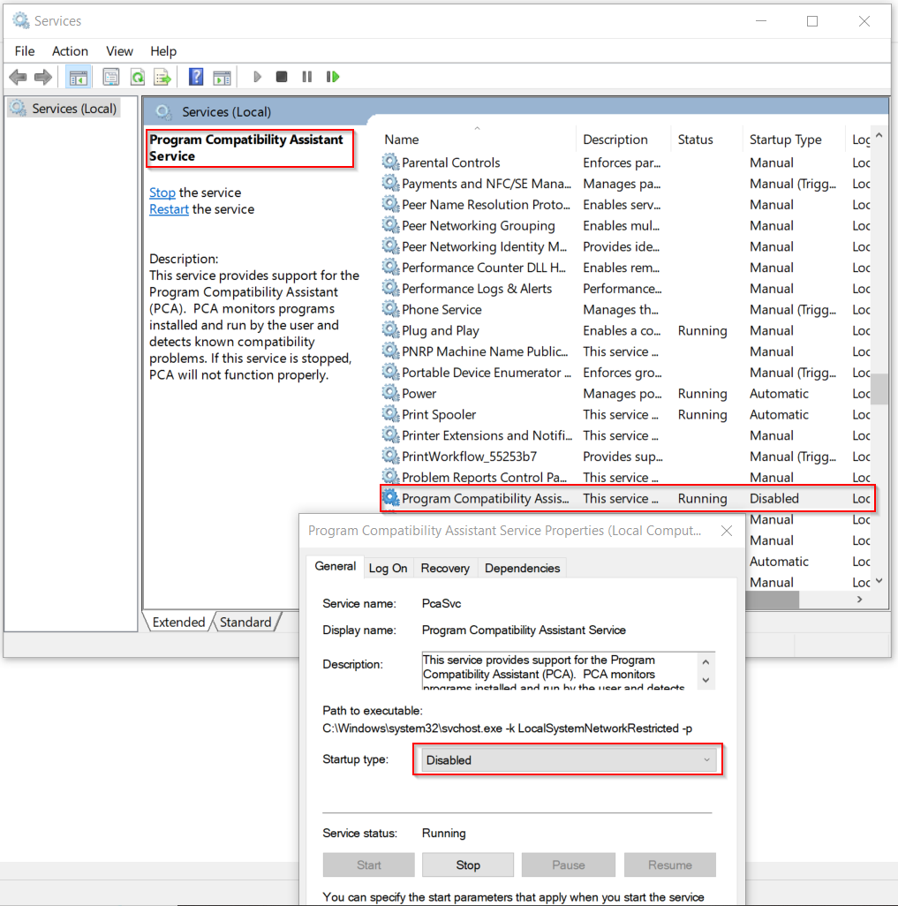The image size is (898, 906).
Task: Open Properties using the toolbar icon
Action: tap(111, 77)
